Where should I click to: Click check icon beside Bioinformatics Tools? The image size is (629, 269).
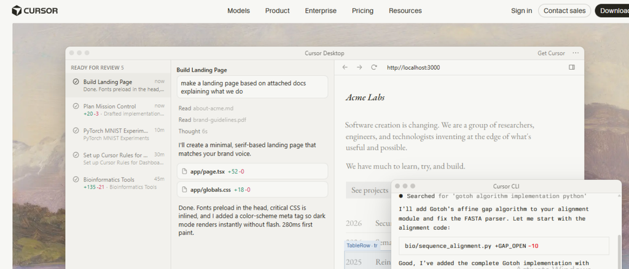(76, 180)
